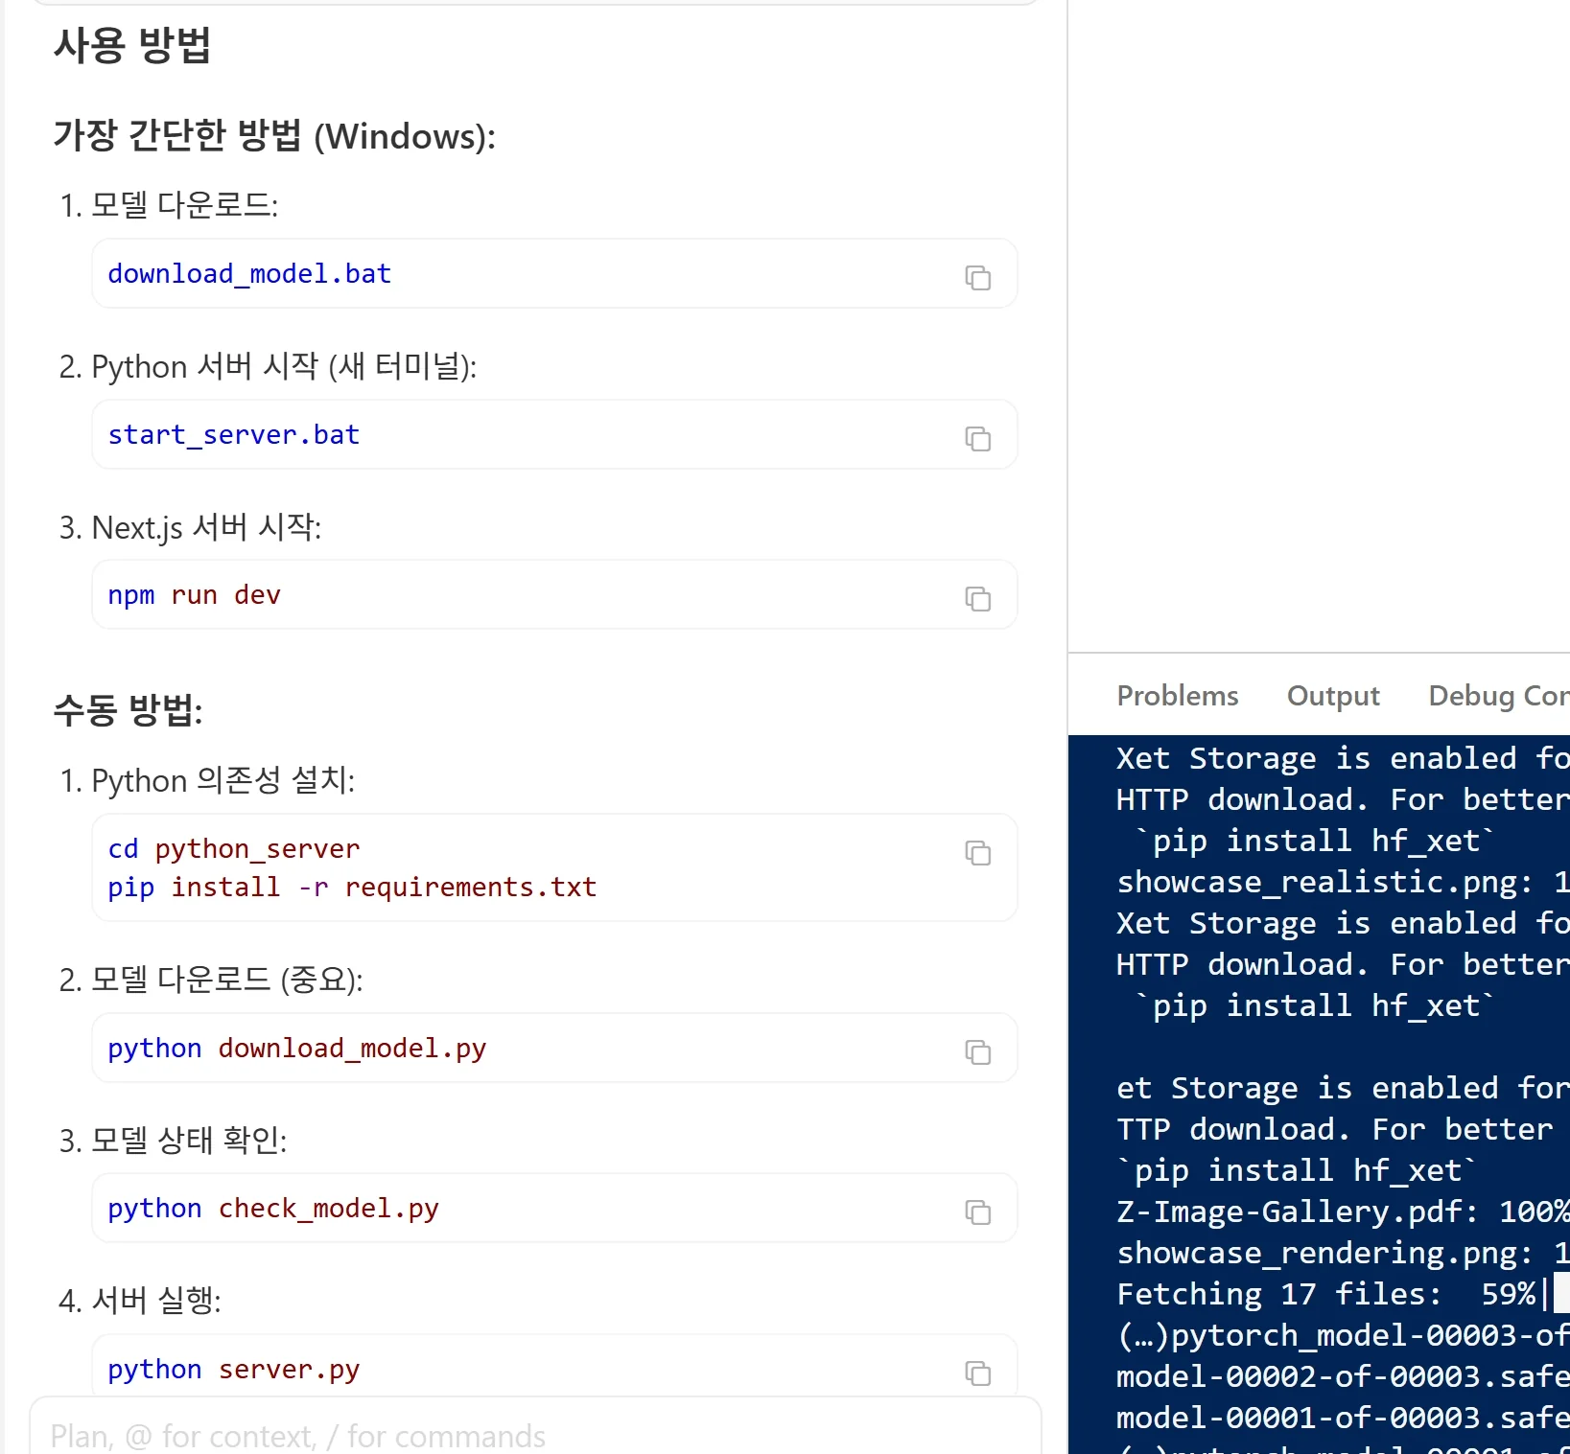Open the Debug Console panel
The width and height of the screenshot is (1570, 1454).
1496,695
